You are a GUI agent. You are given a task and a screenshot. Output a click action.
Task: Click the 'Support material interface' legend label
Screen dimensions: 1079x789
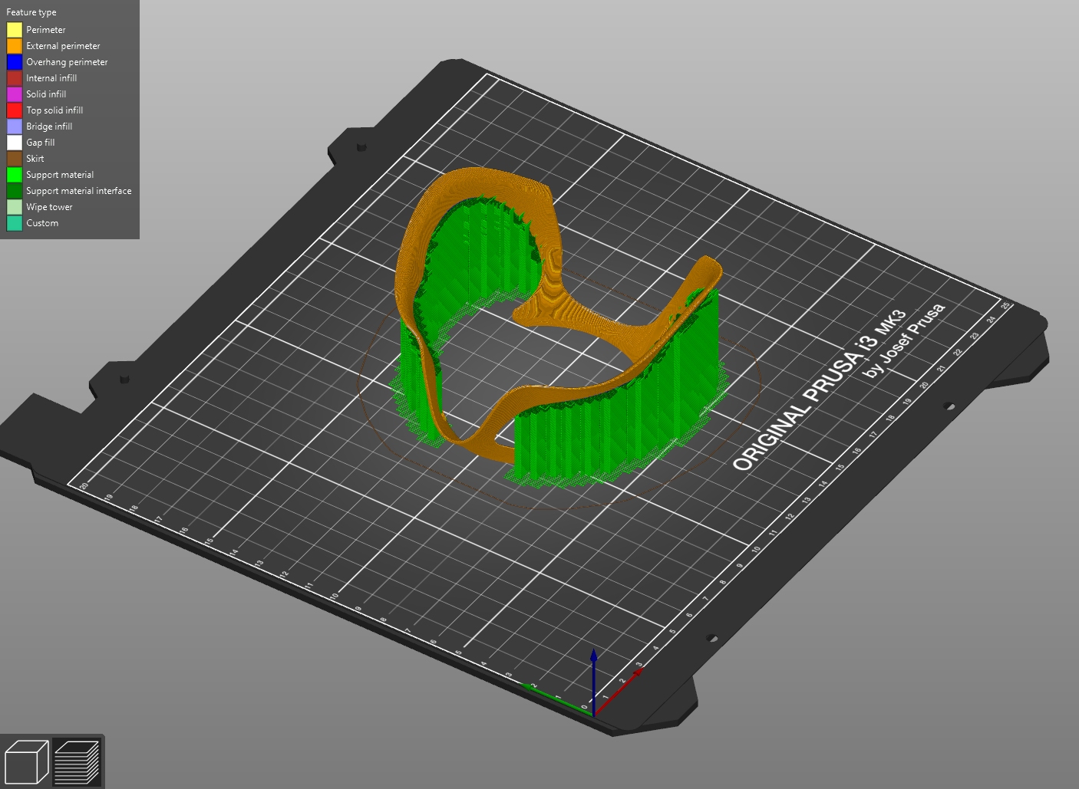[78, 191]
